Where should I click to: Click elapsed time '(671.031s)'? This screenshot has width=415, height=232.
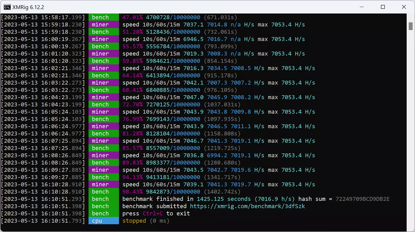click(x=221, y=17)
